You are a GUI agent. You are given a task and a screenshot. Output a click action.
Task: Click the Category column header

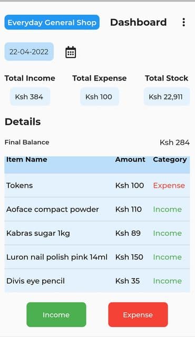(x=170, y=160)
